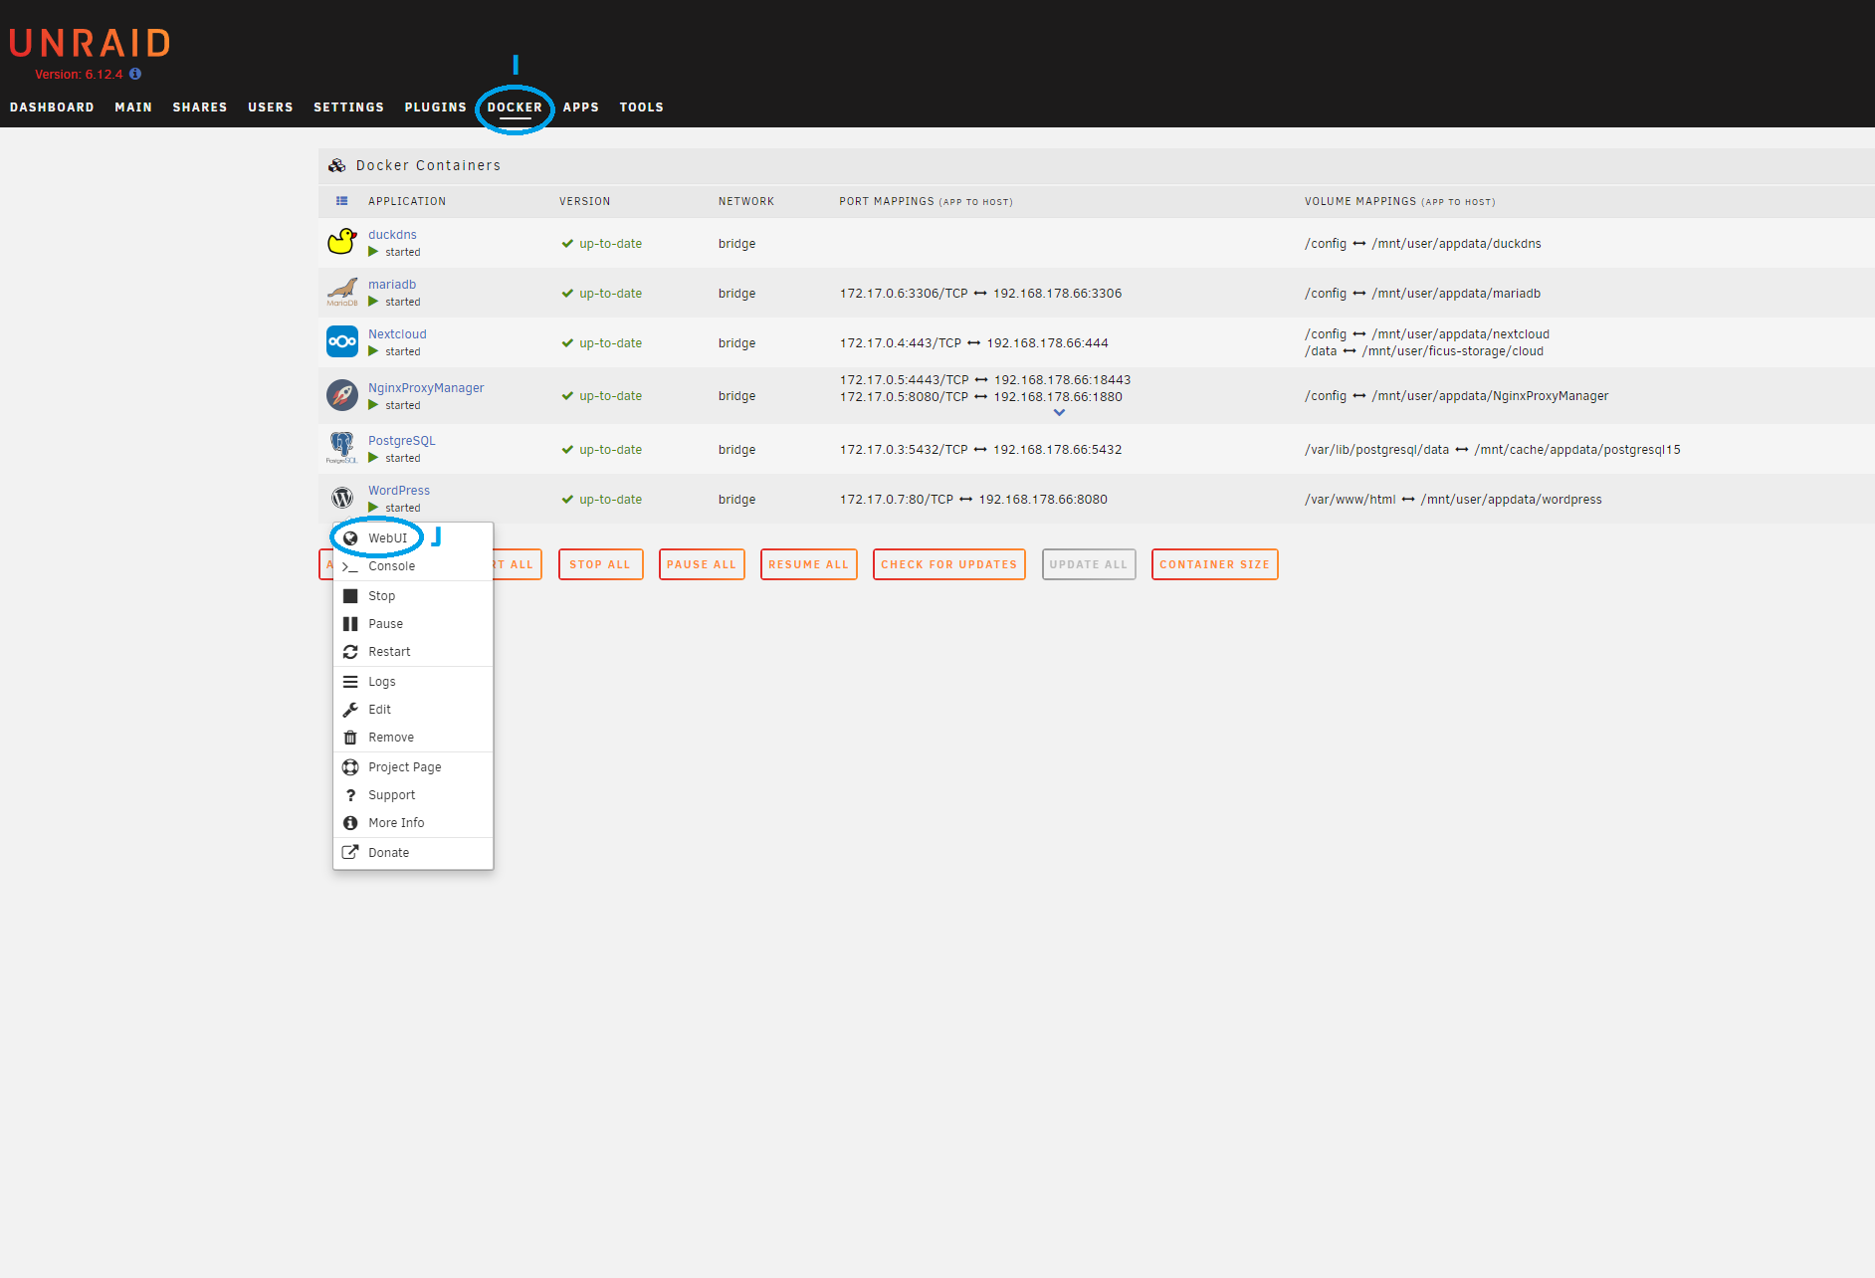The height and width of the screenshot is (1278, 1875).
Task: Click the NginxProxyManager rocket icon
Action: 341,395
